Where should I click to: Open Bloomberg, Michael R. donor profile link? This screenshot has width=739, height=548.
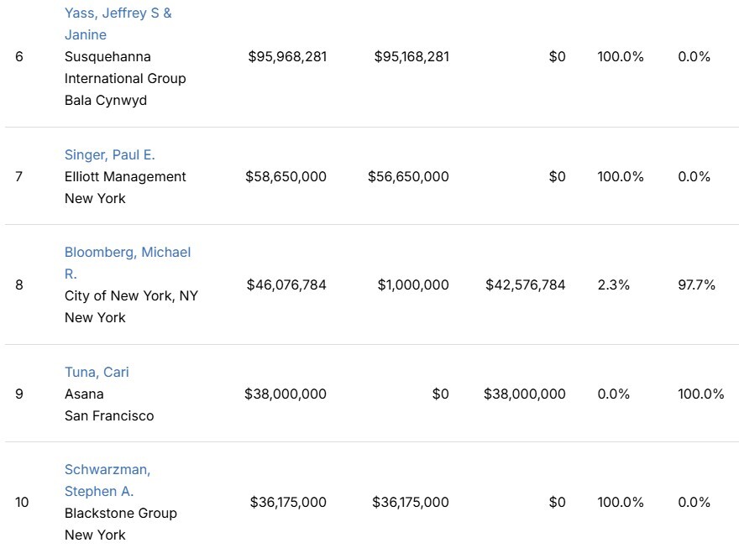128,253
